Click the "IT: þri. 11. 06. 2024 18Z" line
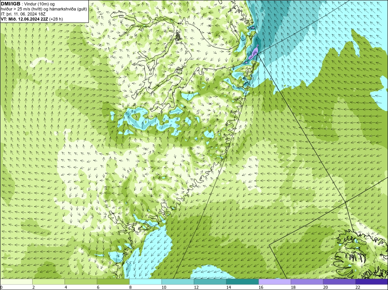 (x=23, y=14)
